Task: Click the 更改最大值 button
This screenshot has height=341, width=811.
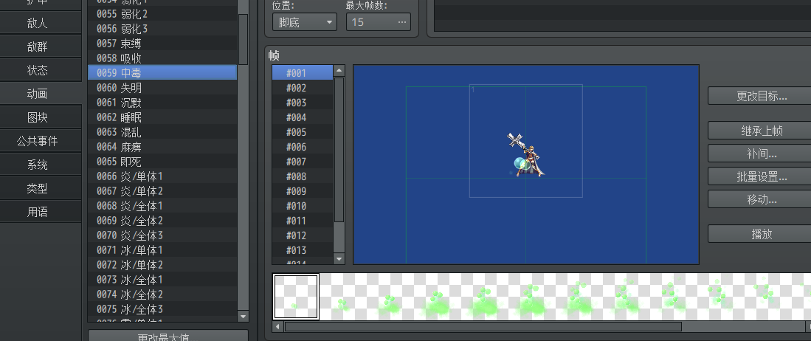Action: [168, 337]
